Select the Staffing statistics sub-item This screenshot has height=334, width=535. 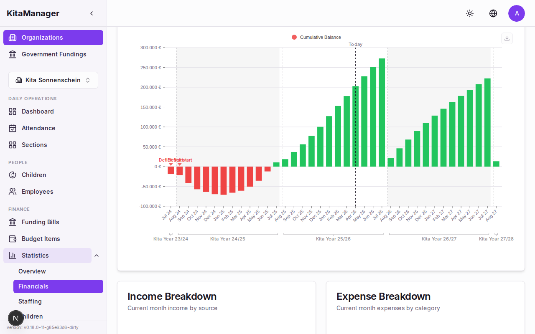(x=30, y=301)
